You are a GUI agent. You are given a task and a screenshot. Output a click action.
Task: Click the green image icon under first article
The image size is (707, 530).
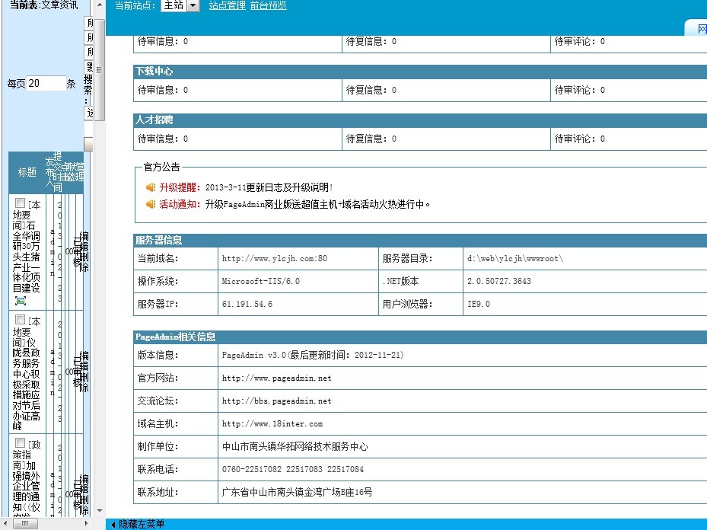21,301
